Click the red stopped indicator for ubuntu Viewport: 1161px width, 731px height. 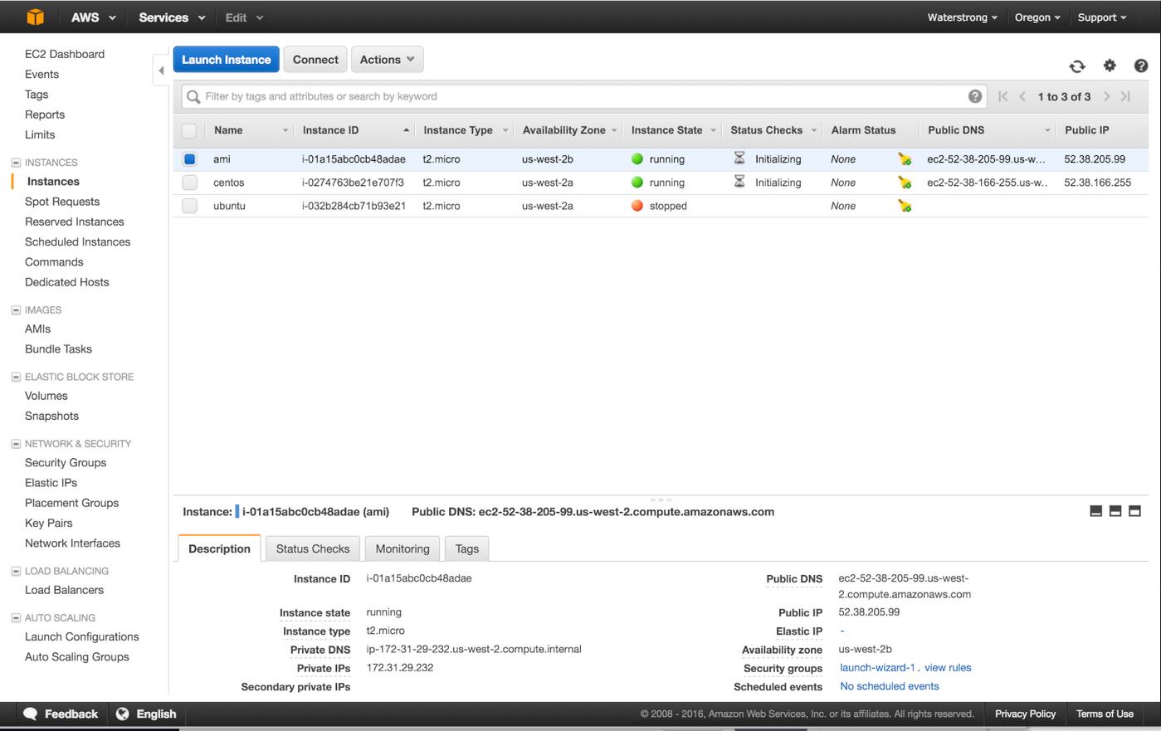637,206
